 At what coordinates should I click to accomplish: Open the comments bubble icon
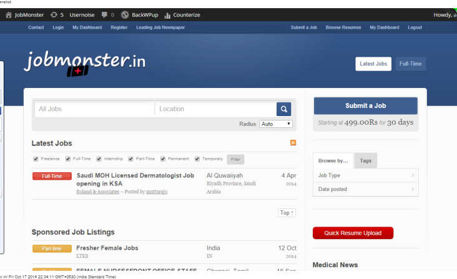coord(104,14)
